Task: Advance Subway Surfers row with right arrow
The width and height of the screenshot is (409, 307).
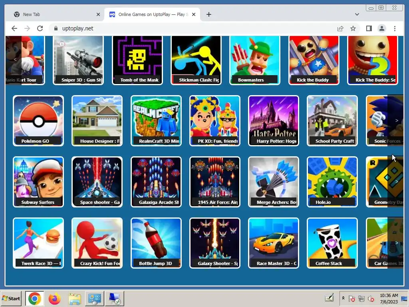Action: coord(397,181)
